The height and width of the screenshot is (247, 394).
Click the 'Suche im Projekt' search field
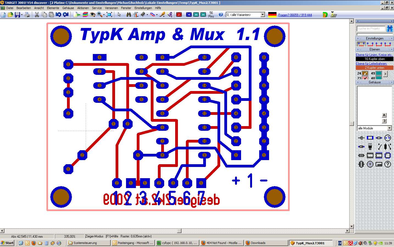pyautogui.click(x=371, y=29)
